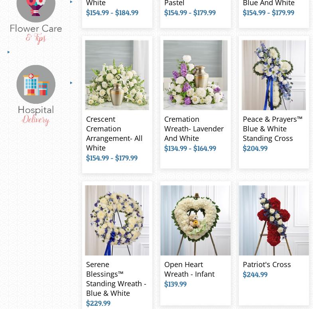Open Patriot's Cross product title
313x309 pixels.
coord(267,264)
